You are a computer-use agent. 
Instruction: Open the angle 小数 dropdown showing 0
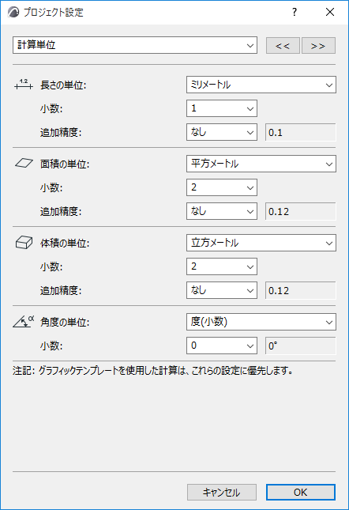pos(222,346)
